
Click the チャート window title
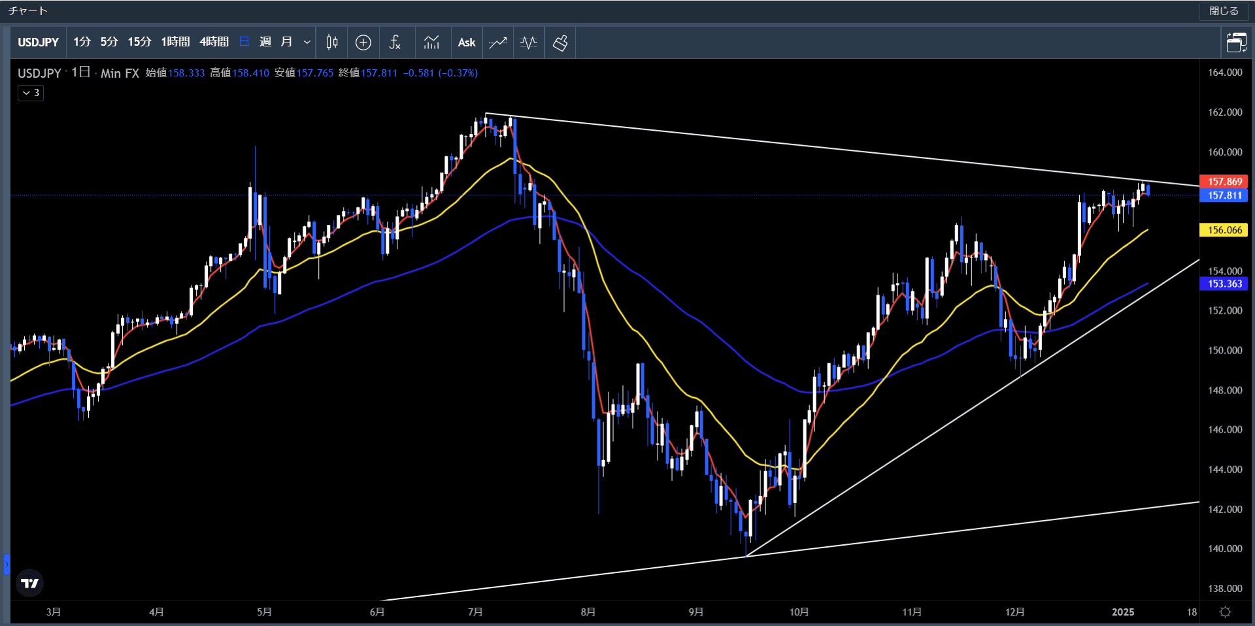tap(28, 11)
